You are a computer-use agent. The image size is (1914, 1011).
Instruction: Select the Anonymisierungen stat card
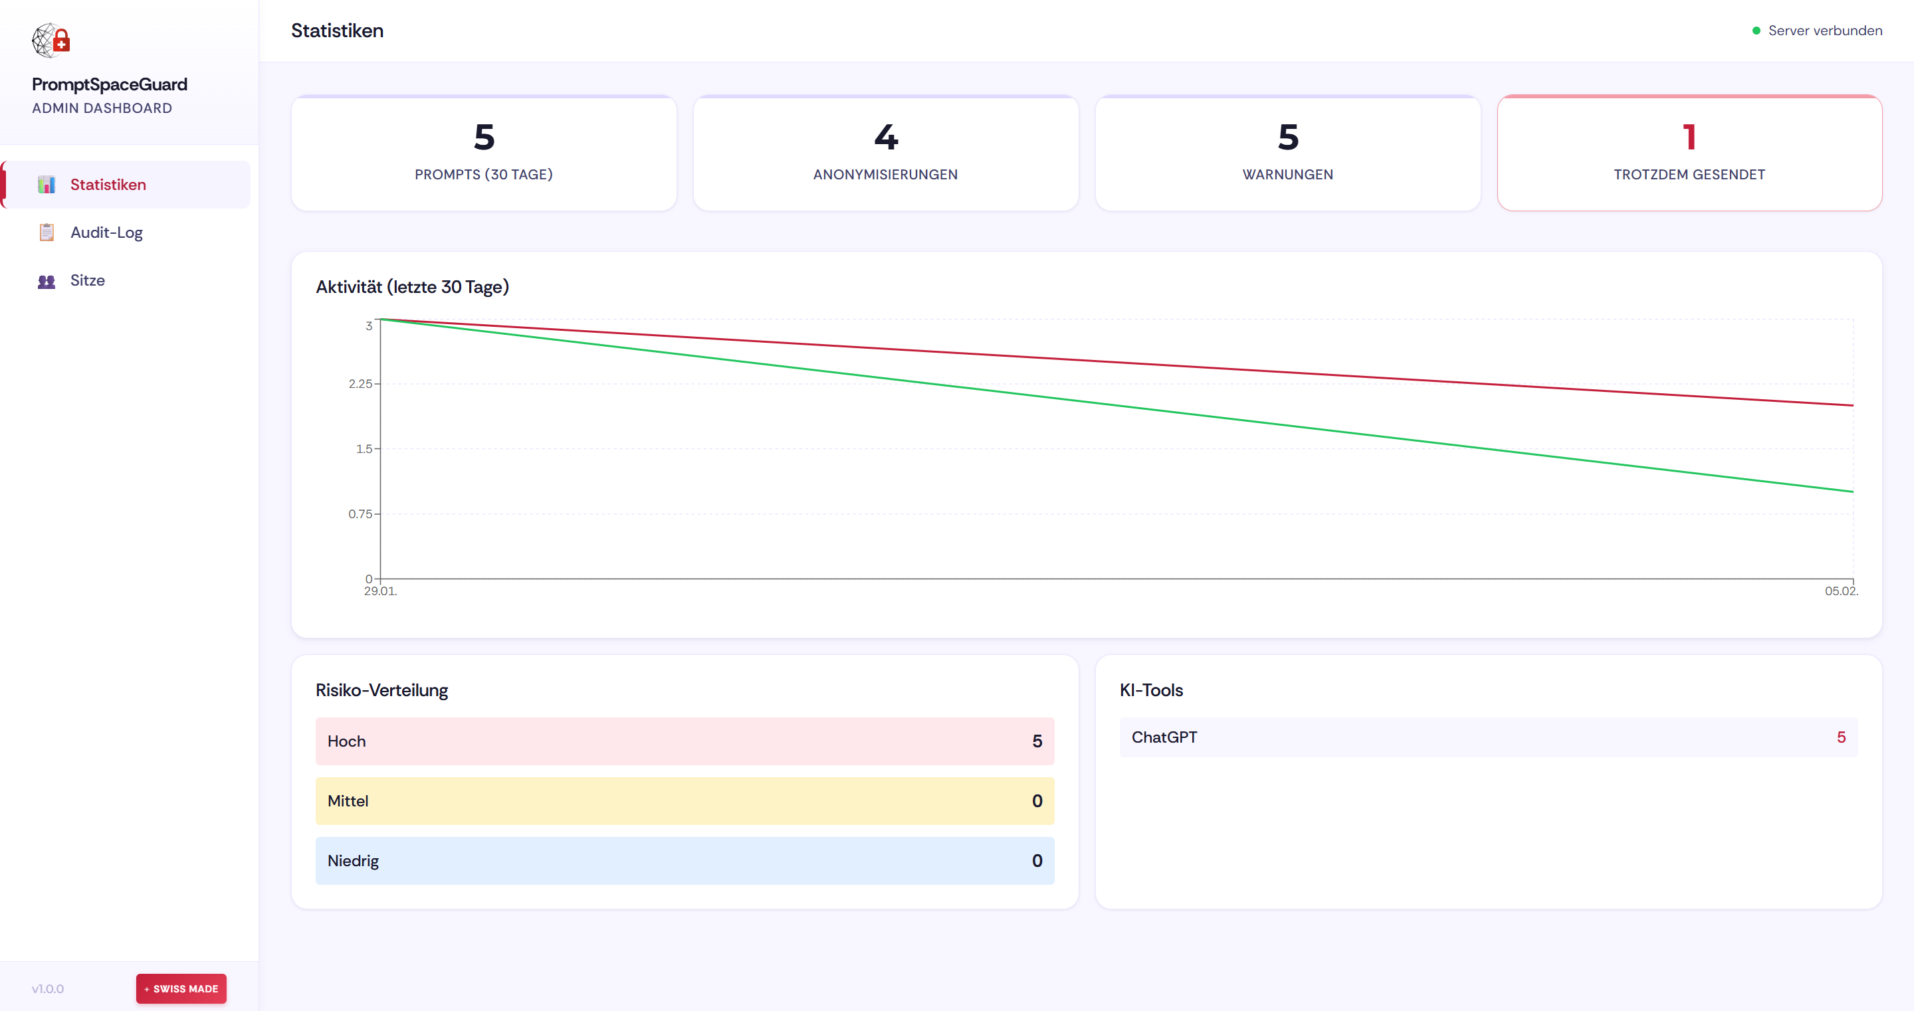tap(885, 153)
